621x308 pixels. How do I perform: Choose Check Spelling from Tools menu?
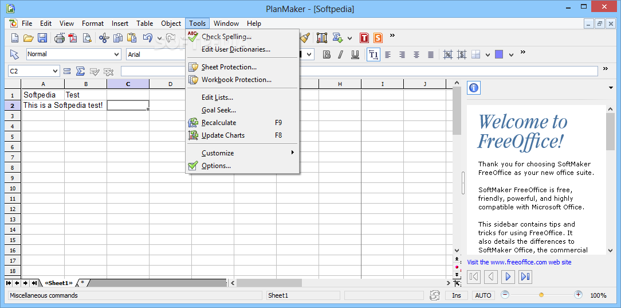[x=242, y=37]
